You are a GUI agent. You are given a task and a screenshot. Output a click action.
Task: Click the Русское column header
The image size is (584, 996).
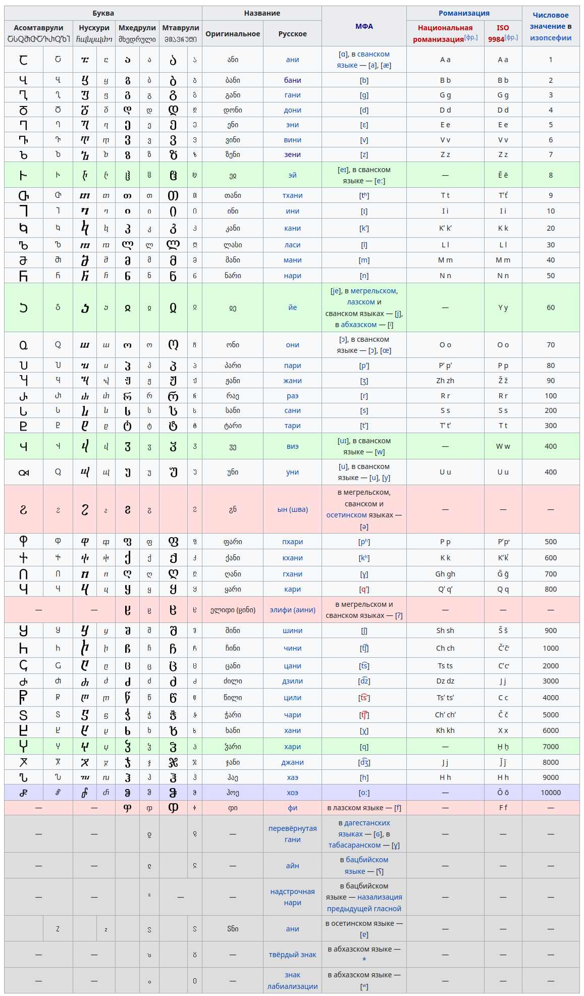click(x=293, y=34)
